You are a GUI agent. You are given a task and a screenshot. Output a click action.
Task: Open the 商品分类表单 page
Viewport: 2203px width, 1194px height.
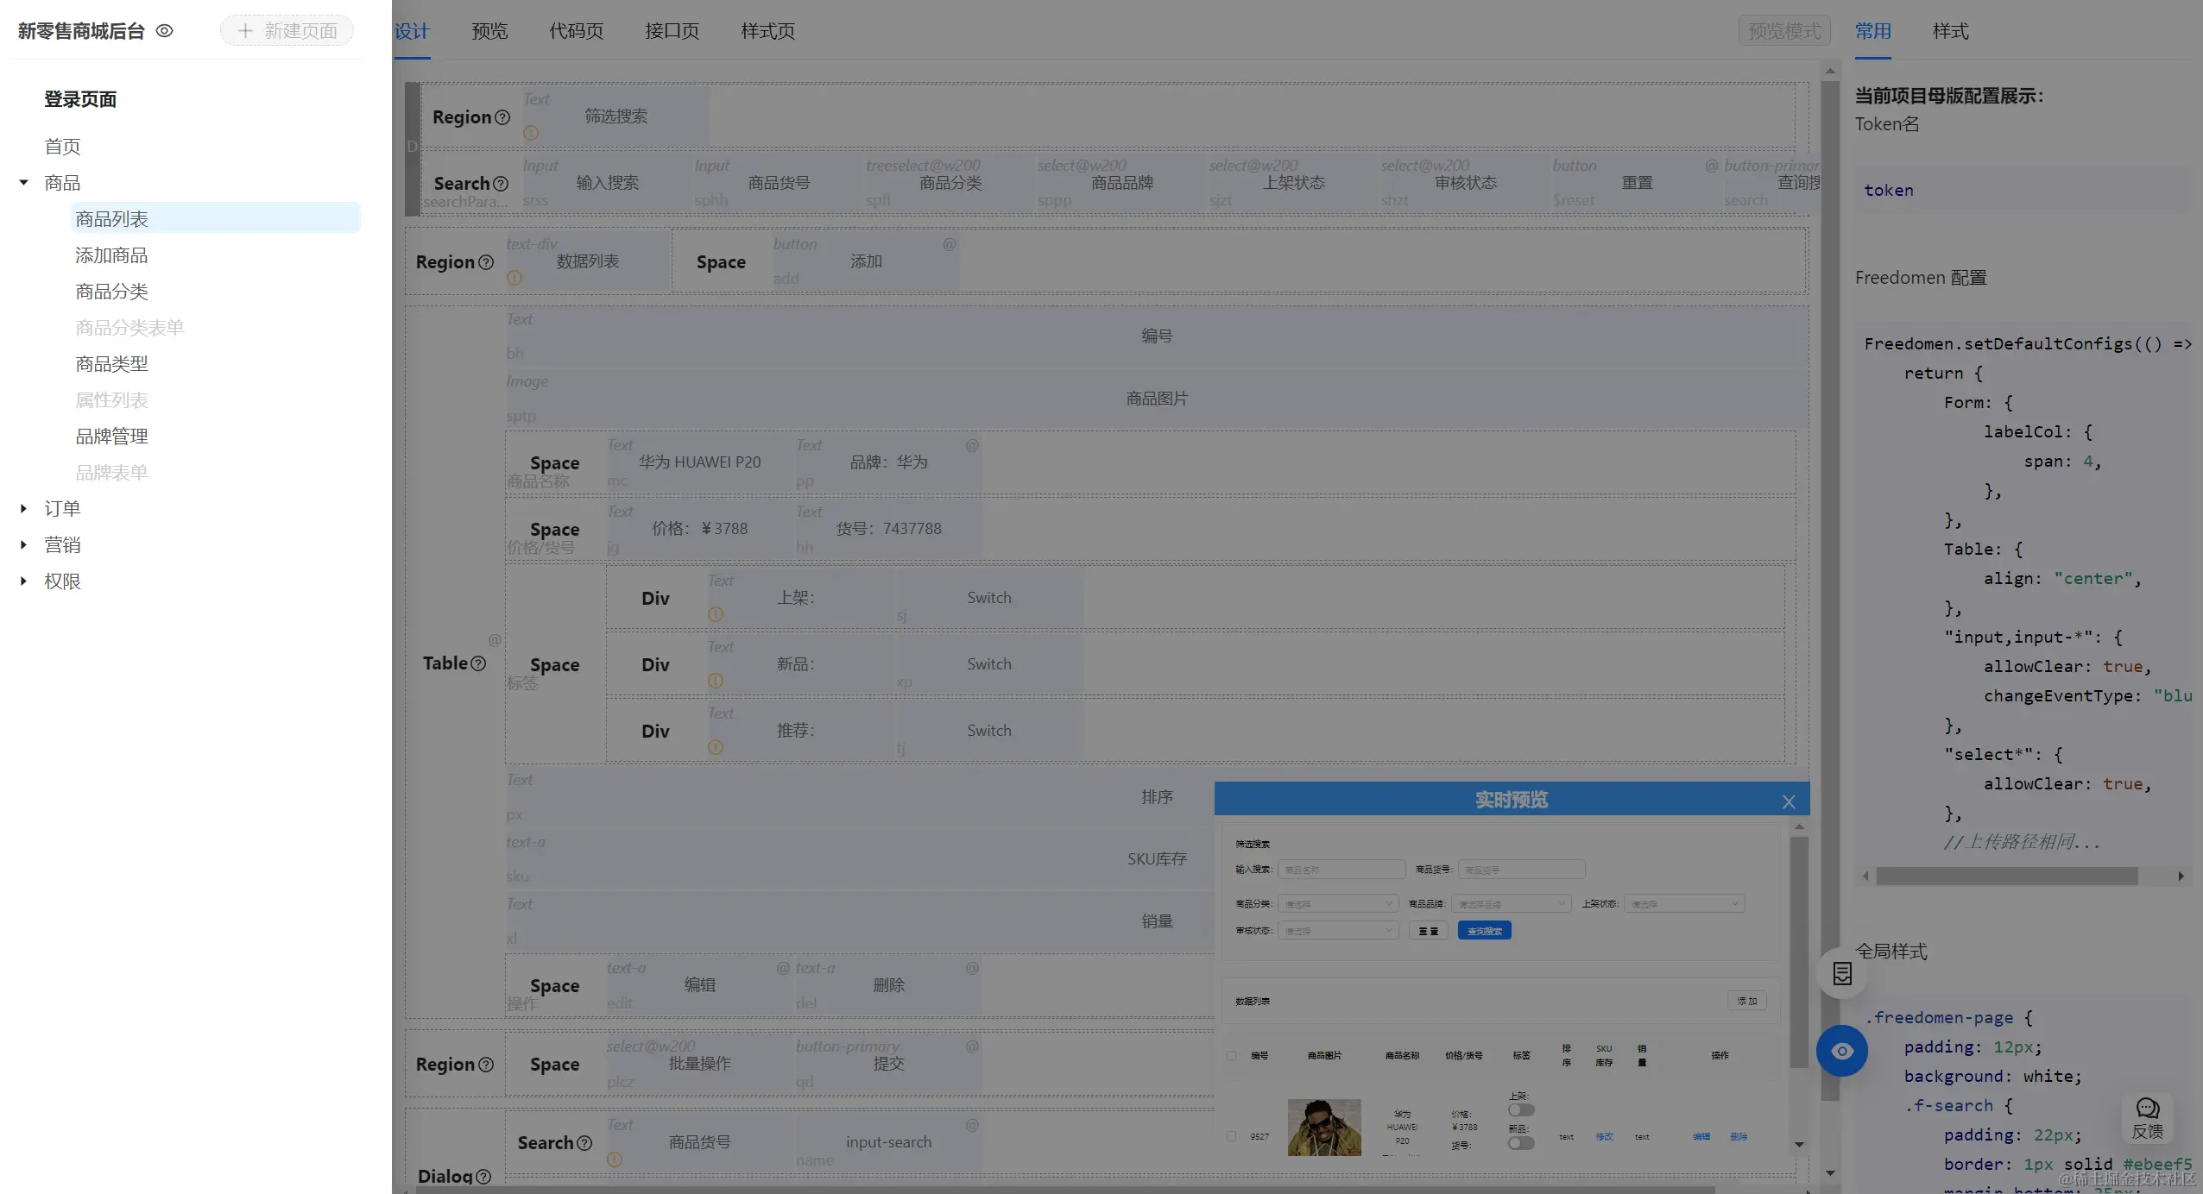(x=129, y=328)
